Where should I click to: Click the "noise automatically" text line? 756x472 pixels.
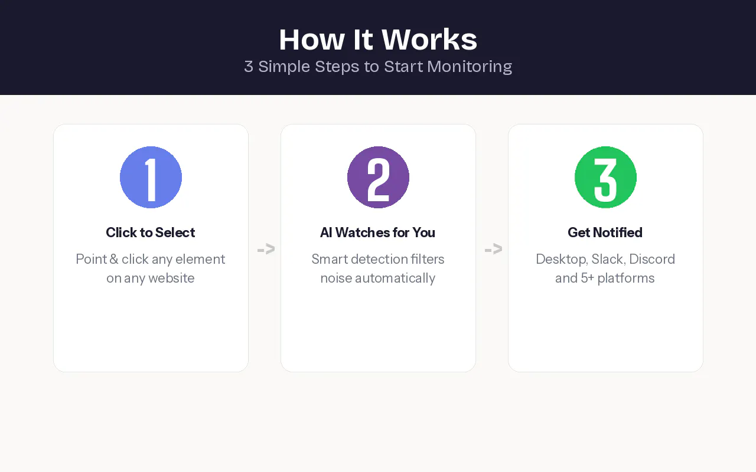pyautogui.click(x=378, y=278)
